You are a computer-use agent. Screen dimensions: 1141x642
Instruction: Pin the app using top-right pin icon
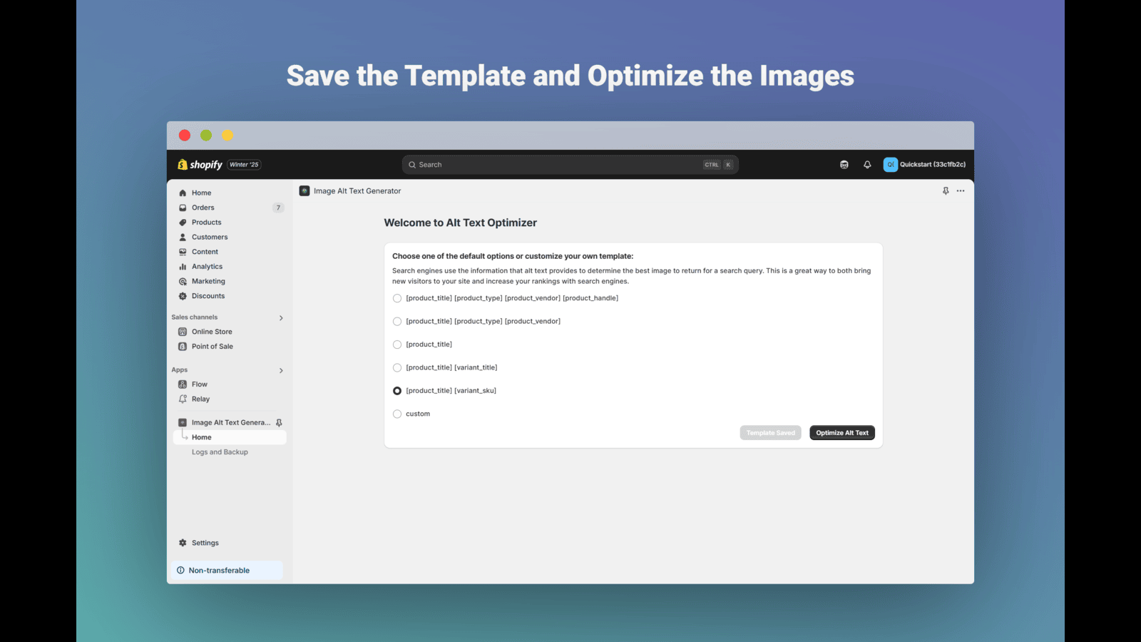946,191
